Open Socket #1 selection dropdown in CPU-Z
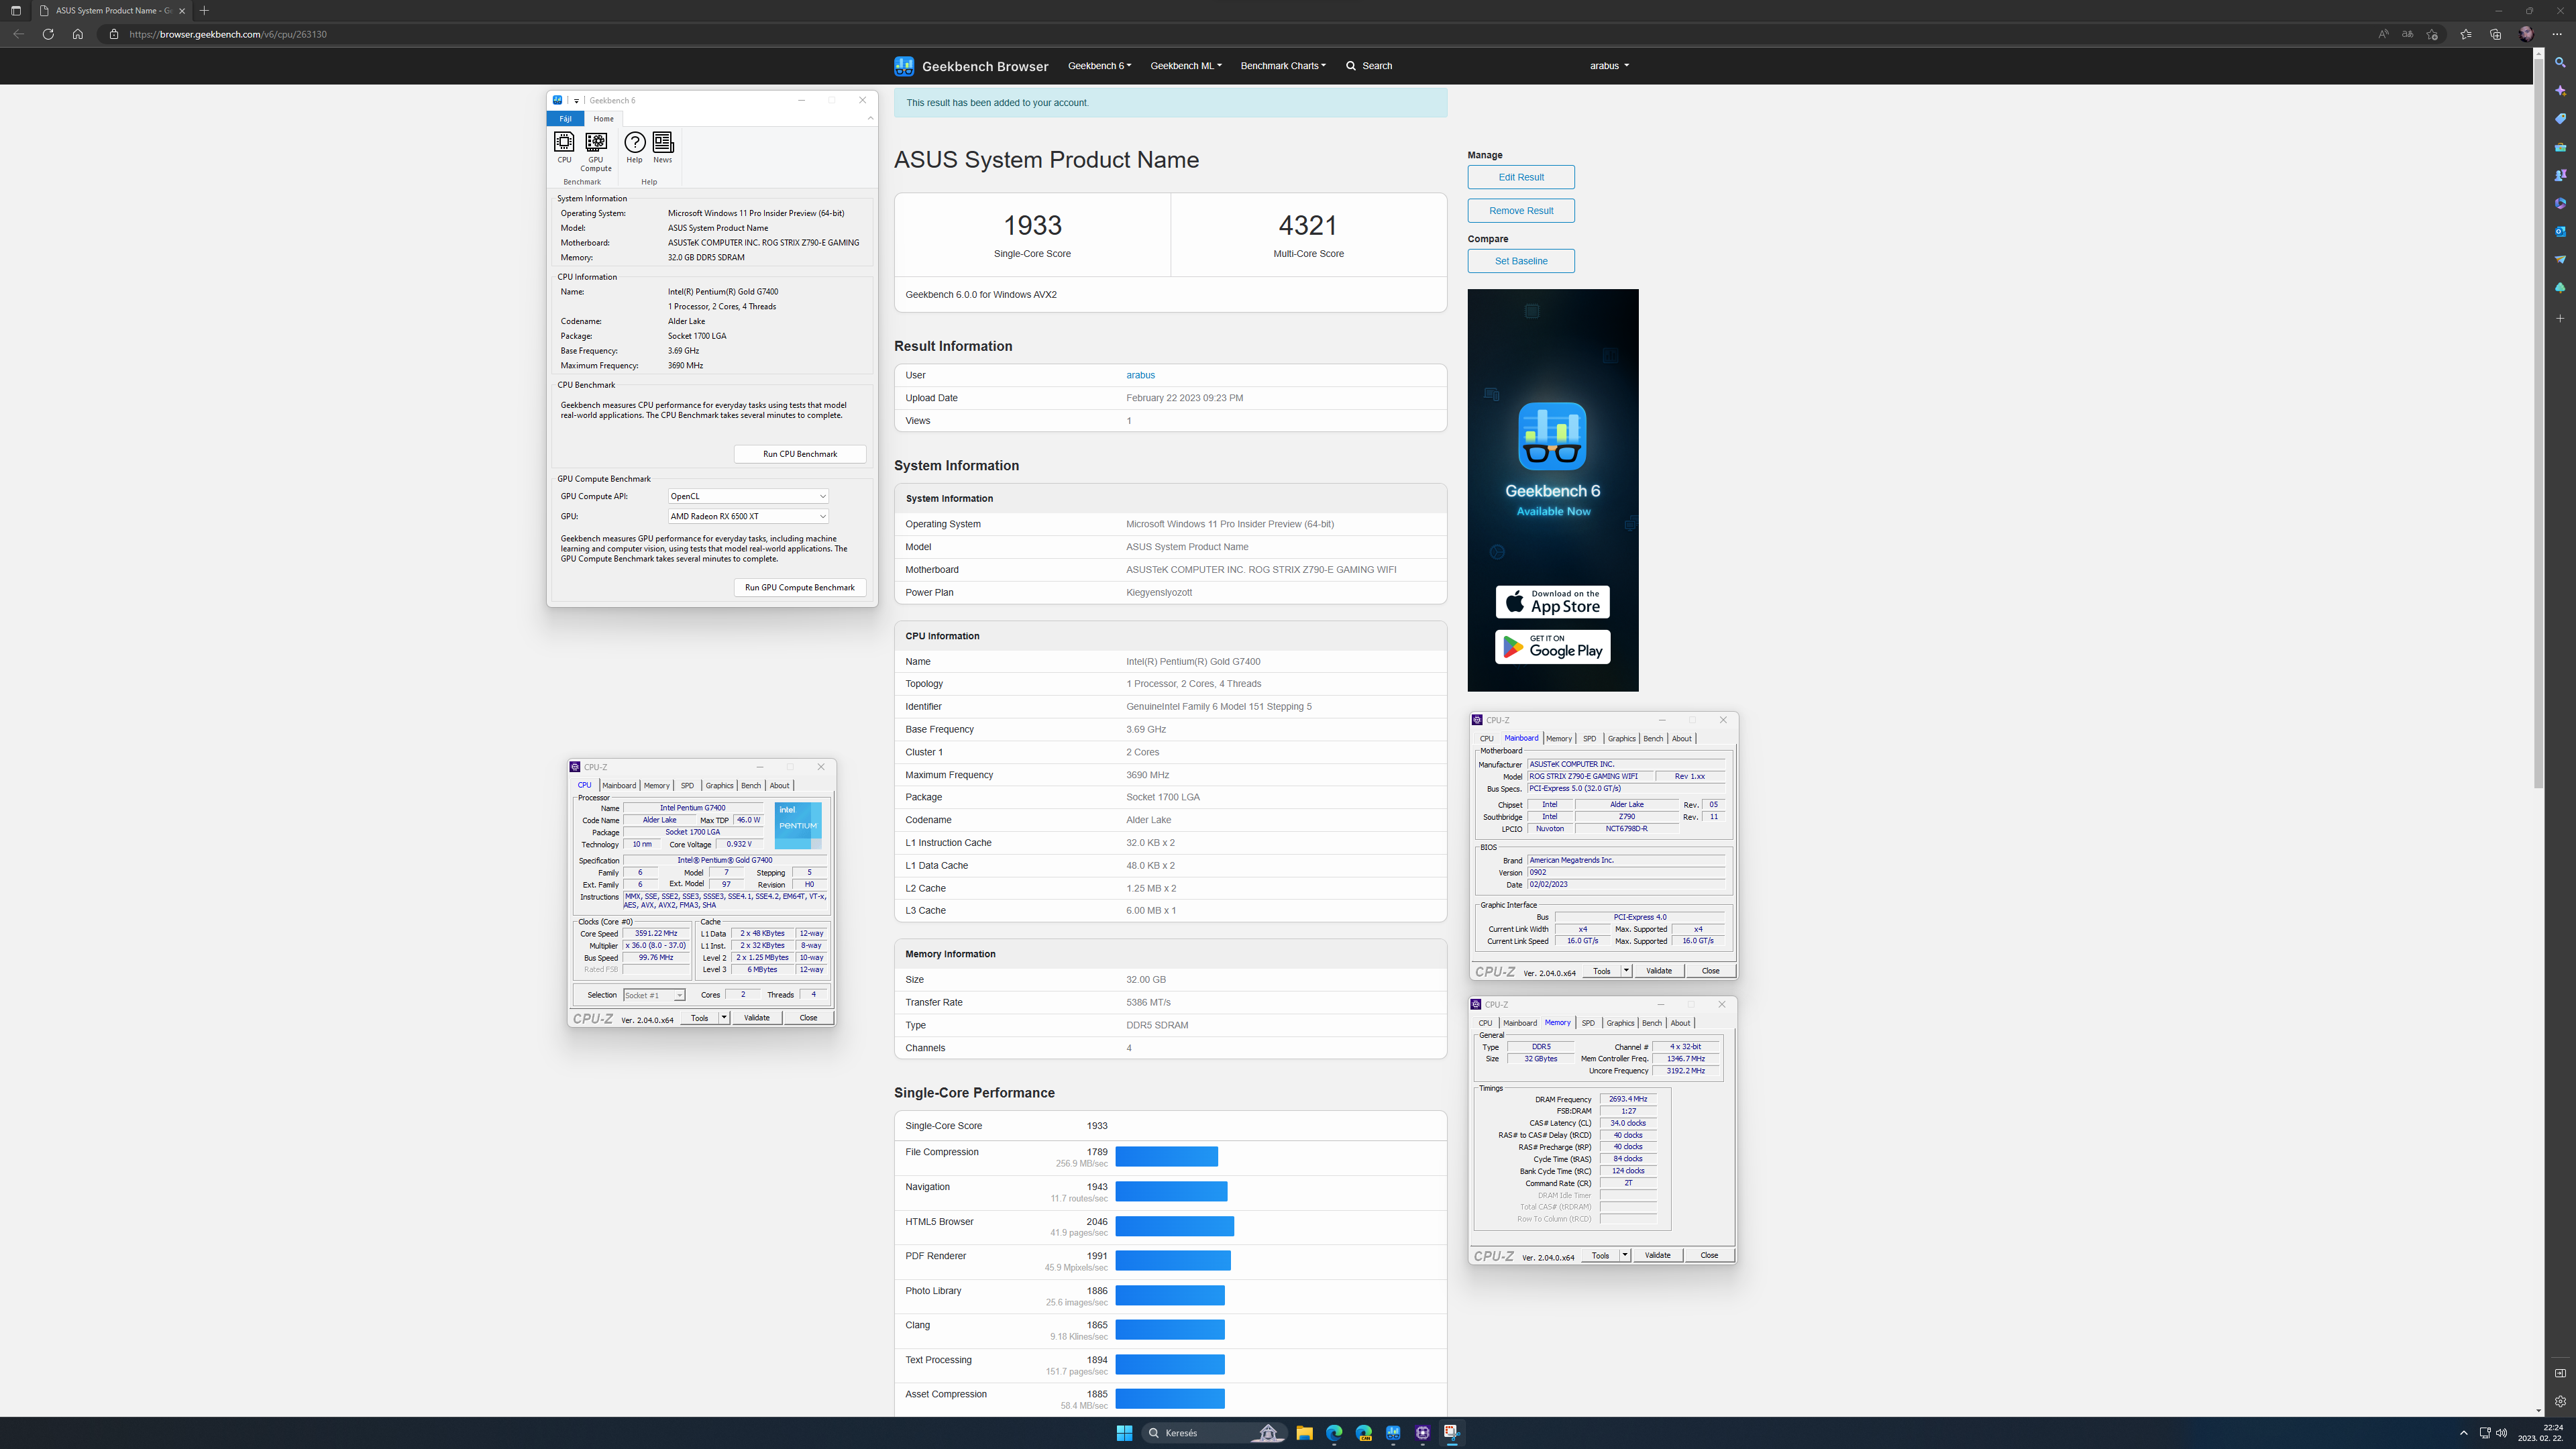This screenshot has width=2576, height=1449. pyautogui.click(x=654, y=995)
